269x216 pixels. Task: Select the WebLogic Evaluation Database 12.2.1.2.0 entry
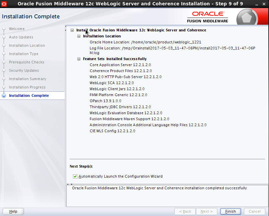[x=126, y=113]
